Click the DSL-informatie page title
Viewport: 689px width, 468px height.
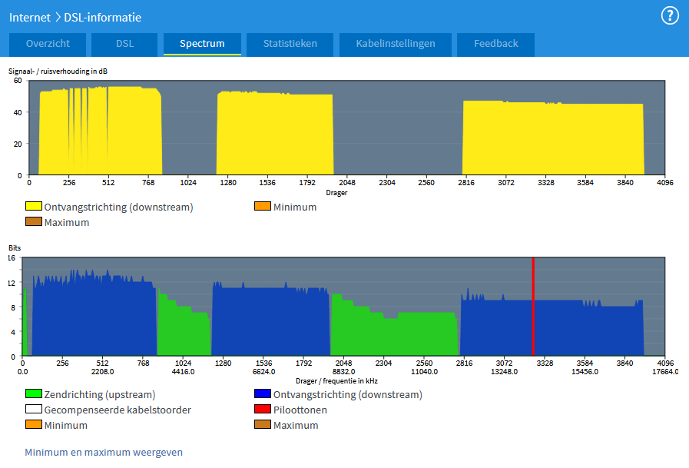102,17
